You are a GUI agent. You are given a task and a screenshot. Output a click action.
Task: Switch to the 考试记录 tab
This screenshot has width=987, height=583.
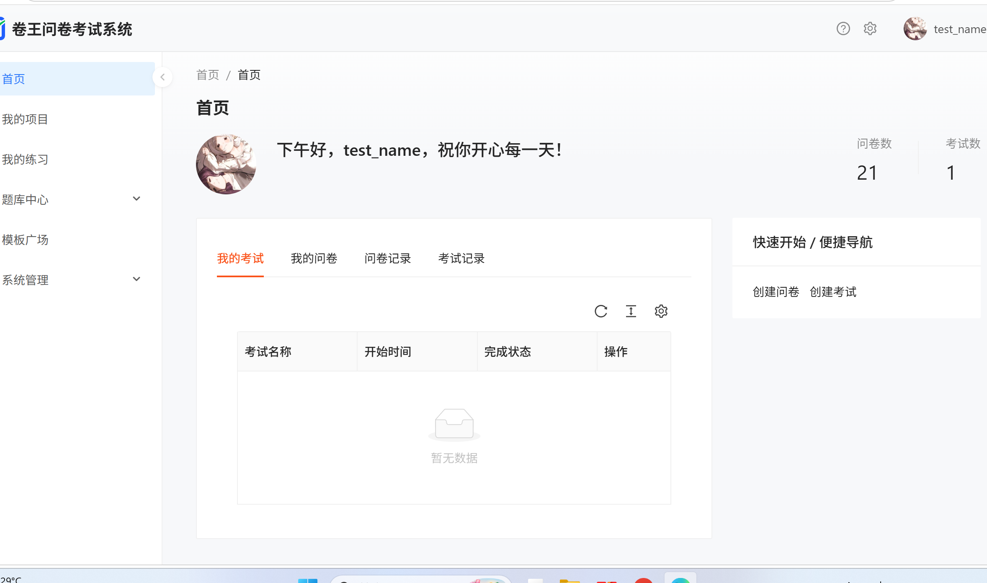click(x=461, y=258)
